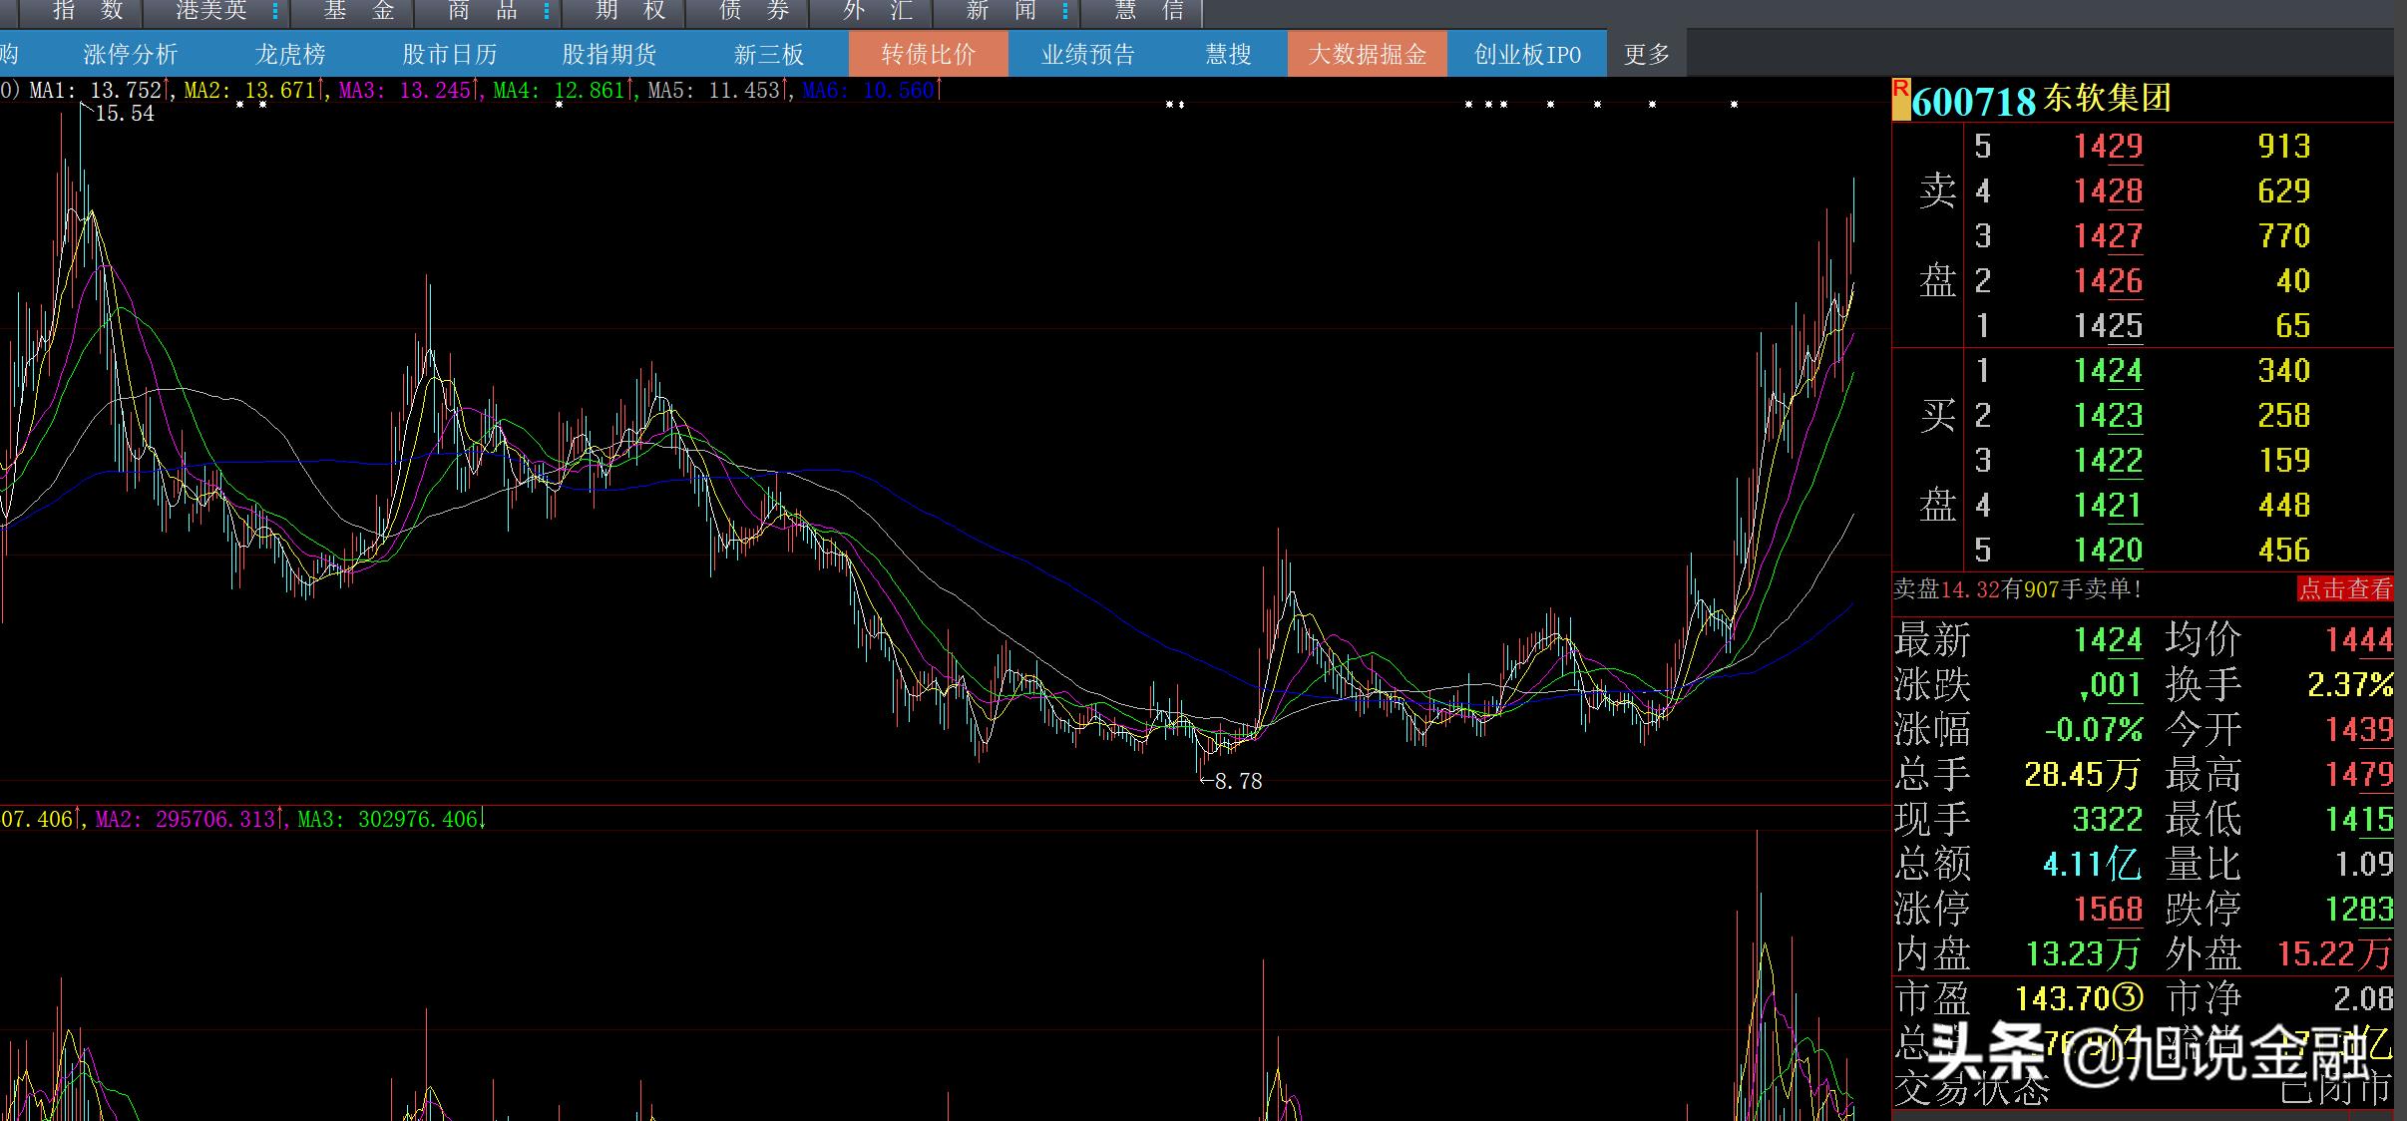2407x1121 pixels.
Task: Click the 15.54 high price marker
Action: [x=125, y=114]
